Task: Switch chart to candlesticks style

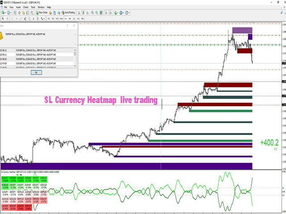Action: [x=83, y=13]
